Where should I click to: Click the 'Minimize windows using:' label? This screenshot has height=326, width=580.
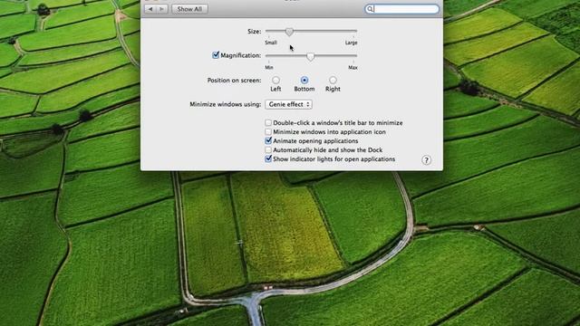tap(226, 104)
